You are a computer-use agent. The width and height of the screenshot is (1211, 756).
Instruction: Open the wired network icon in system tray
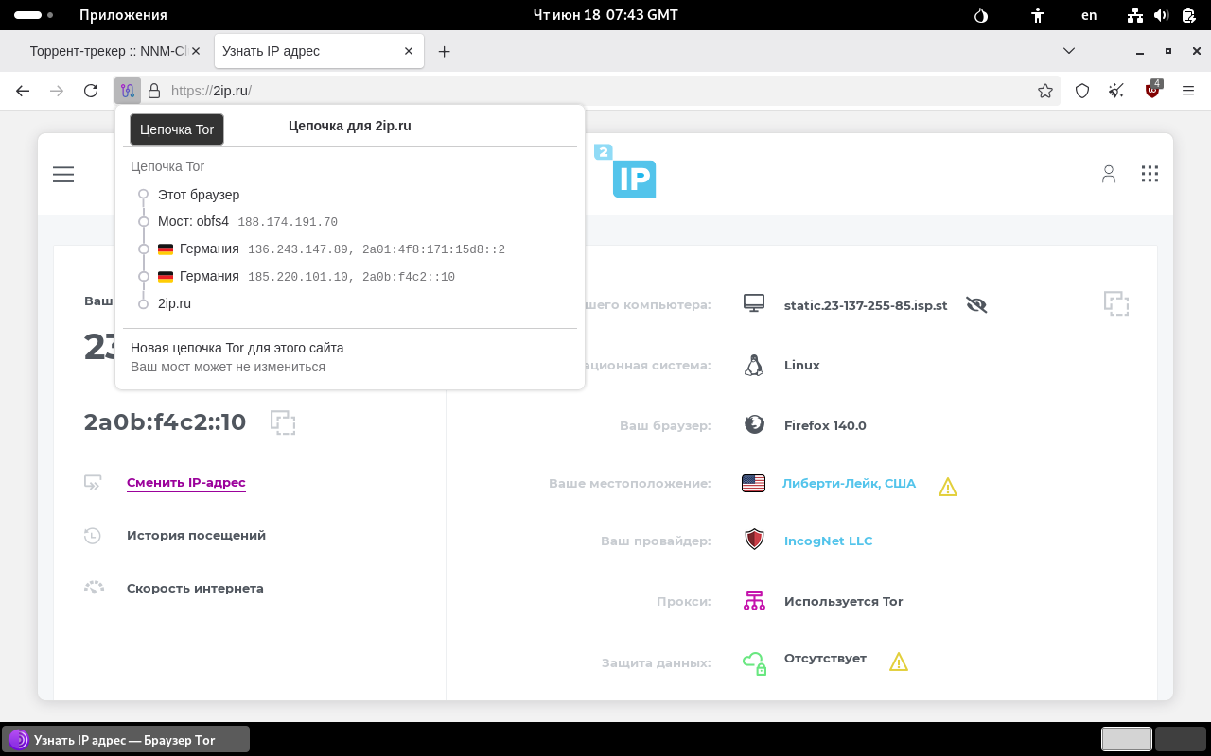(x=1136, y=15)
